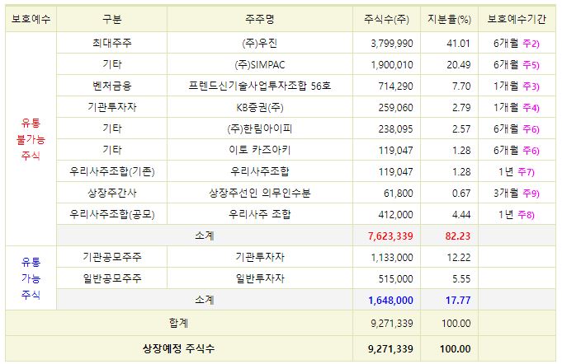Select the 기관투자자 cell in KB증권 row
Image resolution: width=562 pixels, height=364 pixels.
click(112, 107)
